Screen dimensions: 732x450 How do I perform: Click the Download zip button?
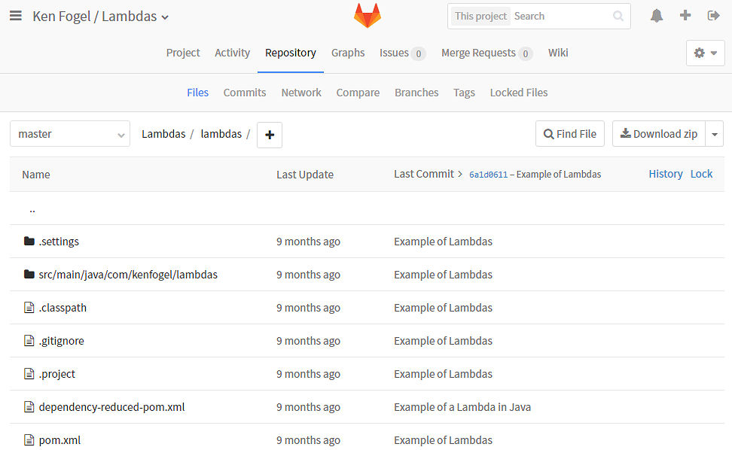click(x=657, y=134)
